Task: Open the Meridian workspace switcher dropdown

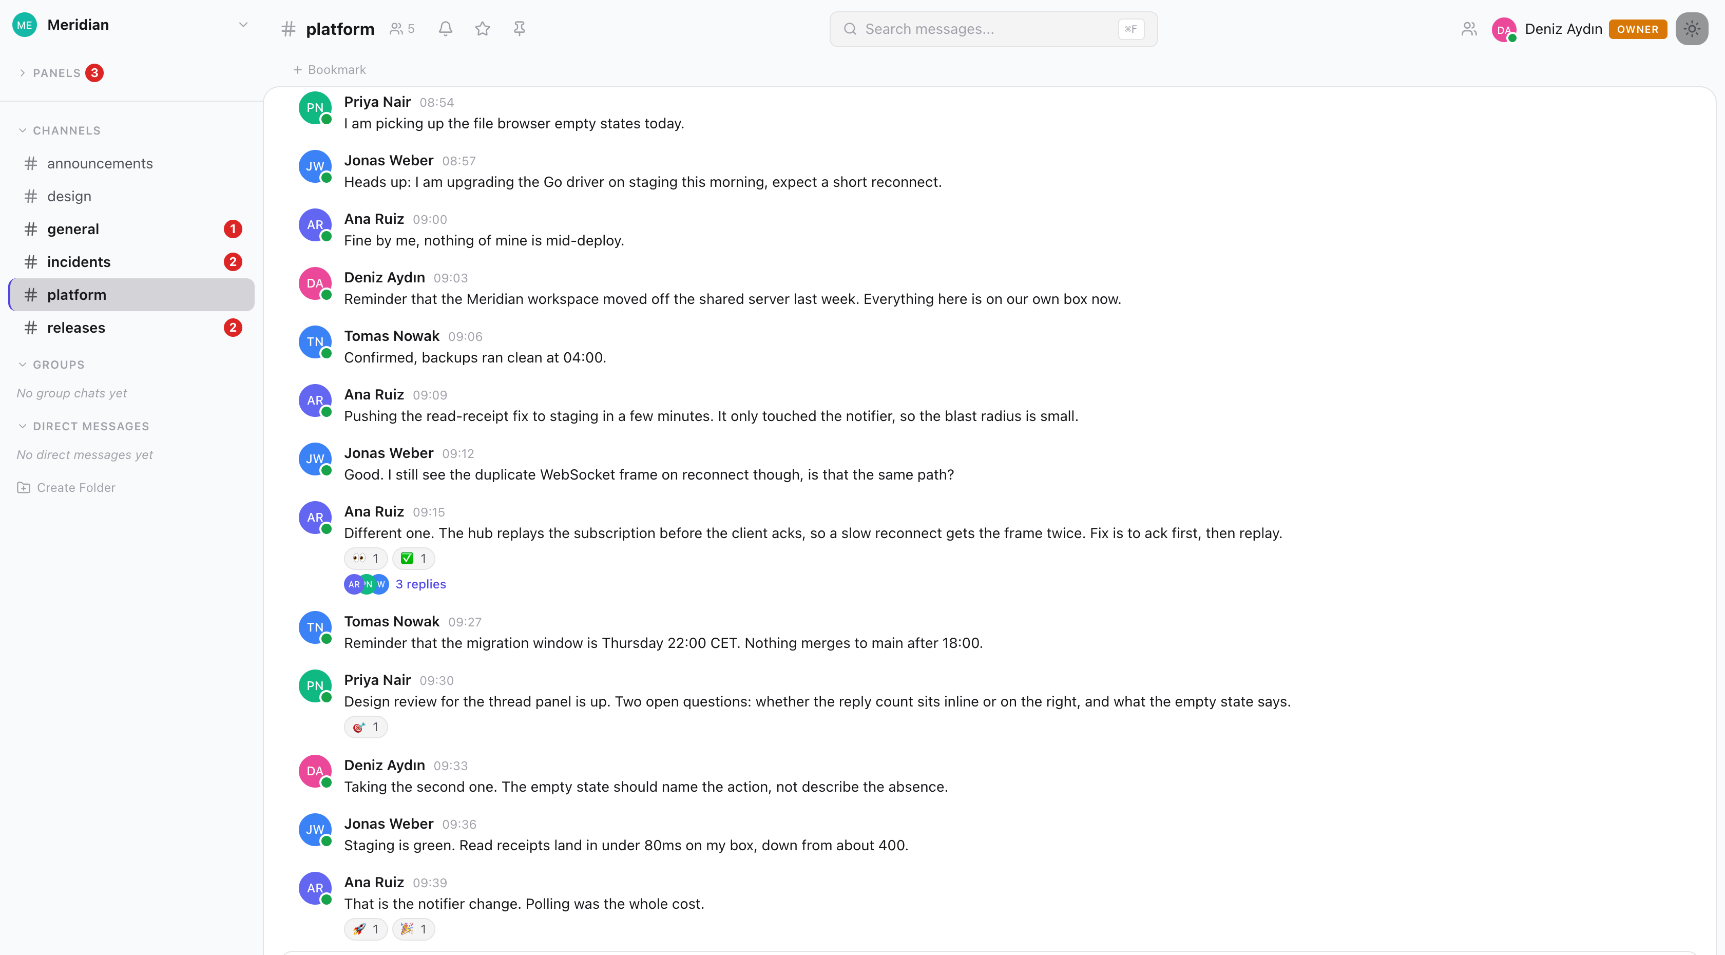Action: point(243,25)
